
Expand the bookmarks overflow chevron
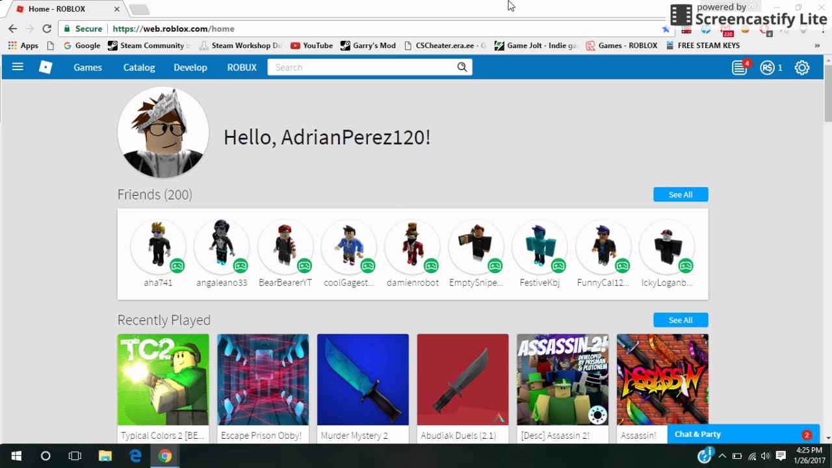(x=817, y=45)
